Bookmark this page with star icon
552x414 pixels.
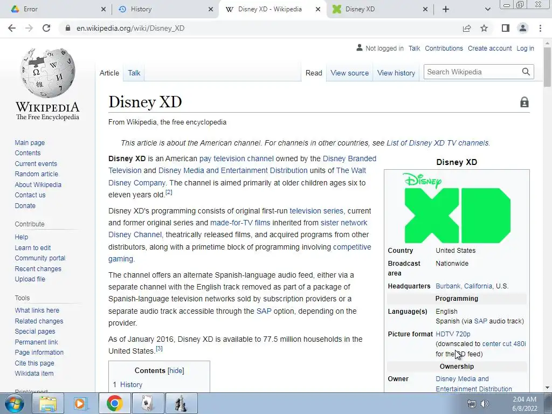[484, 28]
